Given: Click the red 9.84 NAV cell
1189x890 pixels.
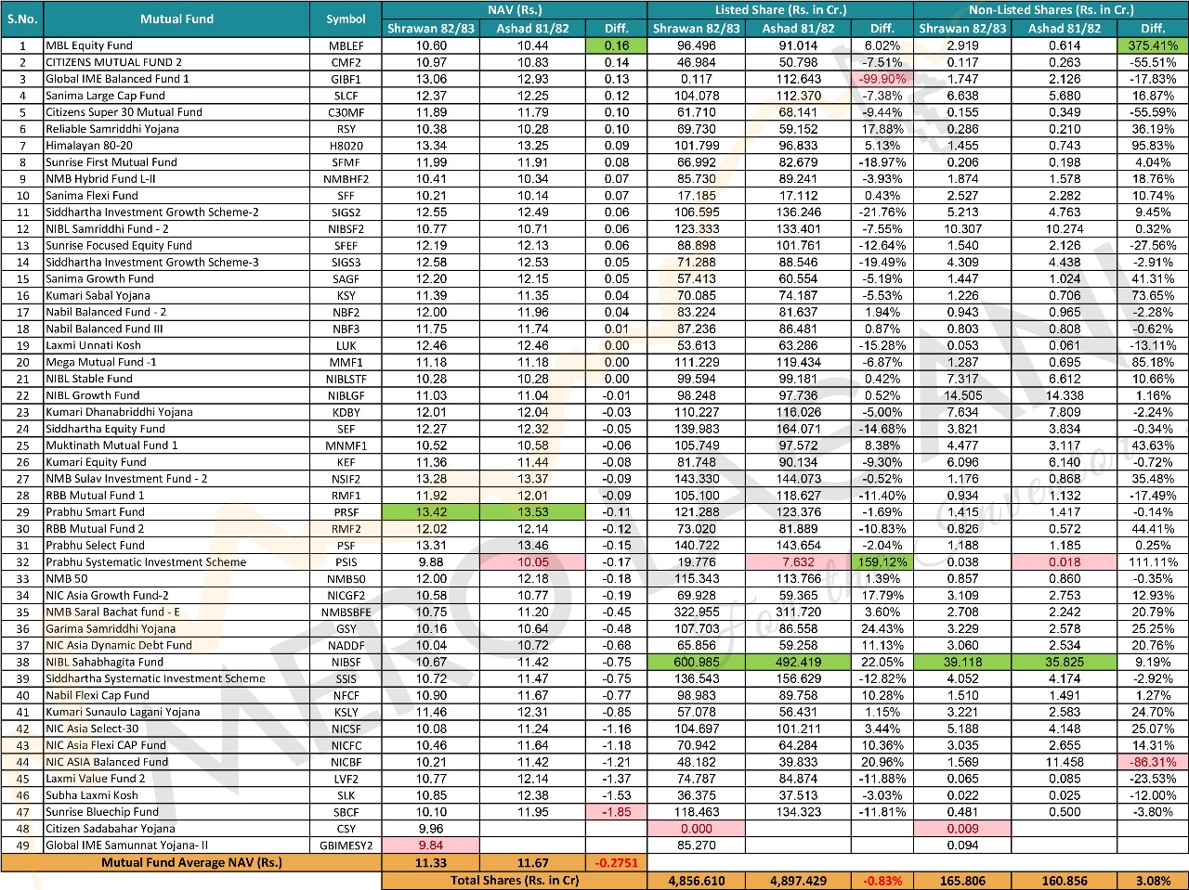Looking at the screenshot, I should pyautogui.click(x=431, y=845).
